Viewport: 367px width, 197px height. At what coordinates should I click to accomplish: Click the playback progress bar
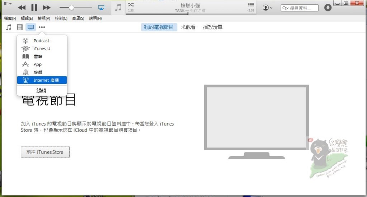tap(191, 14)
